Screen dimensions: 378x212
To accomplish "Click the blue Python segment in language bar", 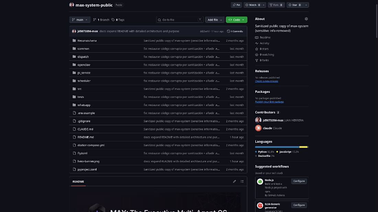I will (277, 147).
